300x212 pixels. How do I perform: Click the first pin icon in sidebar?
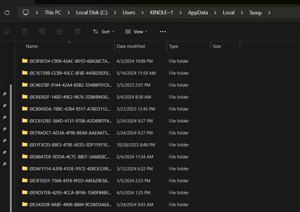[x=5, y=94]
